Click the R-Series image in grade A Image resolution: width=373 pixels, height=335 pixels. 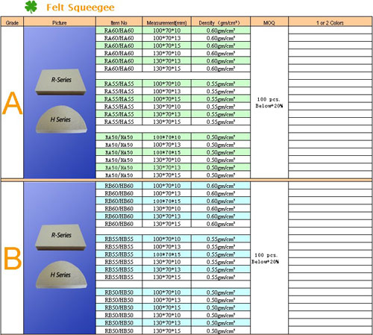(x=61, y=82)
